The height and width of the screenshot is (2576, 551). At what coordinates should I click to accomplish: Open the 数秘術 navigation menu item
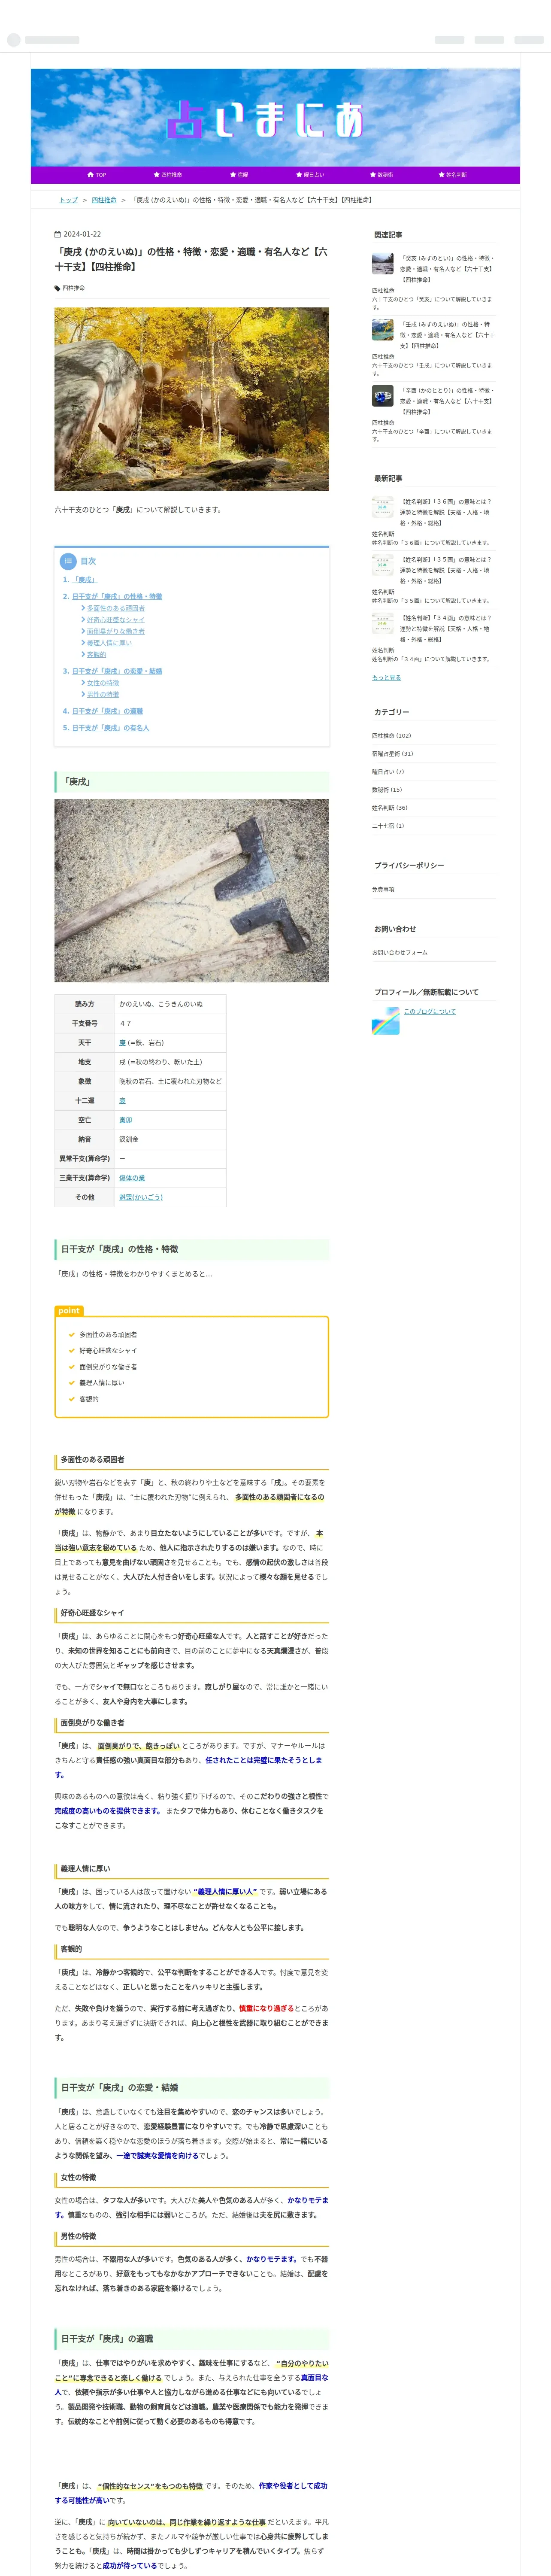[x=381, y=175]
